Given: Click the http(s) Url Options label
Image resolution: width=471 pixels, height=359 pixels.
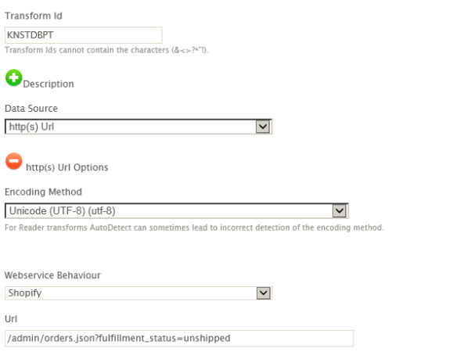Looking at the screenshot, I should click(x=67, y=167).
